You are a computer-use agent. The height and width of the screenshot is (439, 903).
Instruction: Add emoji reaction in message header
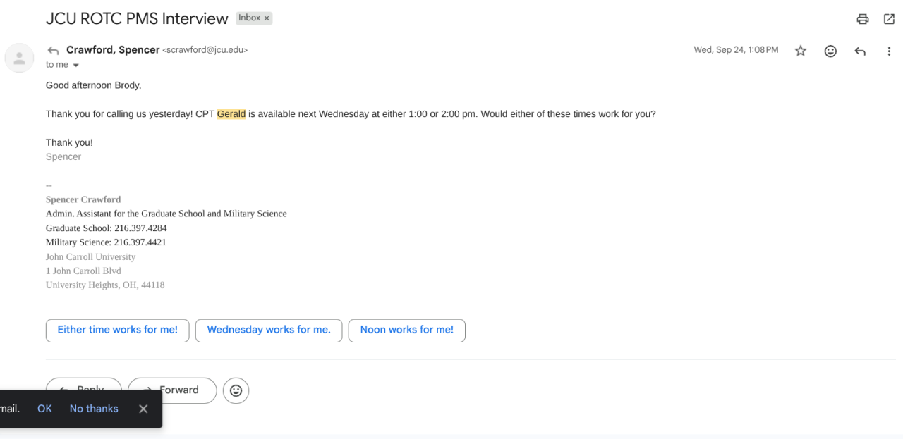[x=830, y=51]
